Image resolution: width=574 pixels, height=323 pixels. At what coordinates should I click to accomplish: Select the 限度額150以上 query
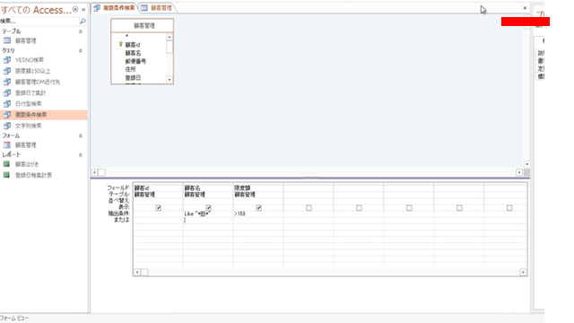32,71
